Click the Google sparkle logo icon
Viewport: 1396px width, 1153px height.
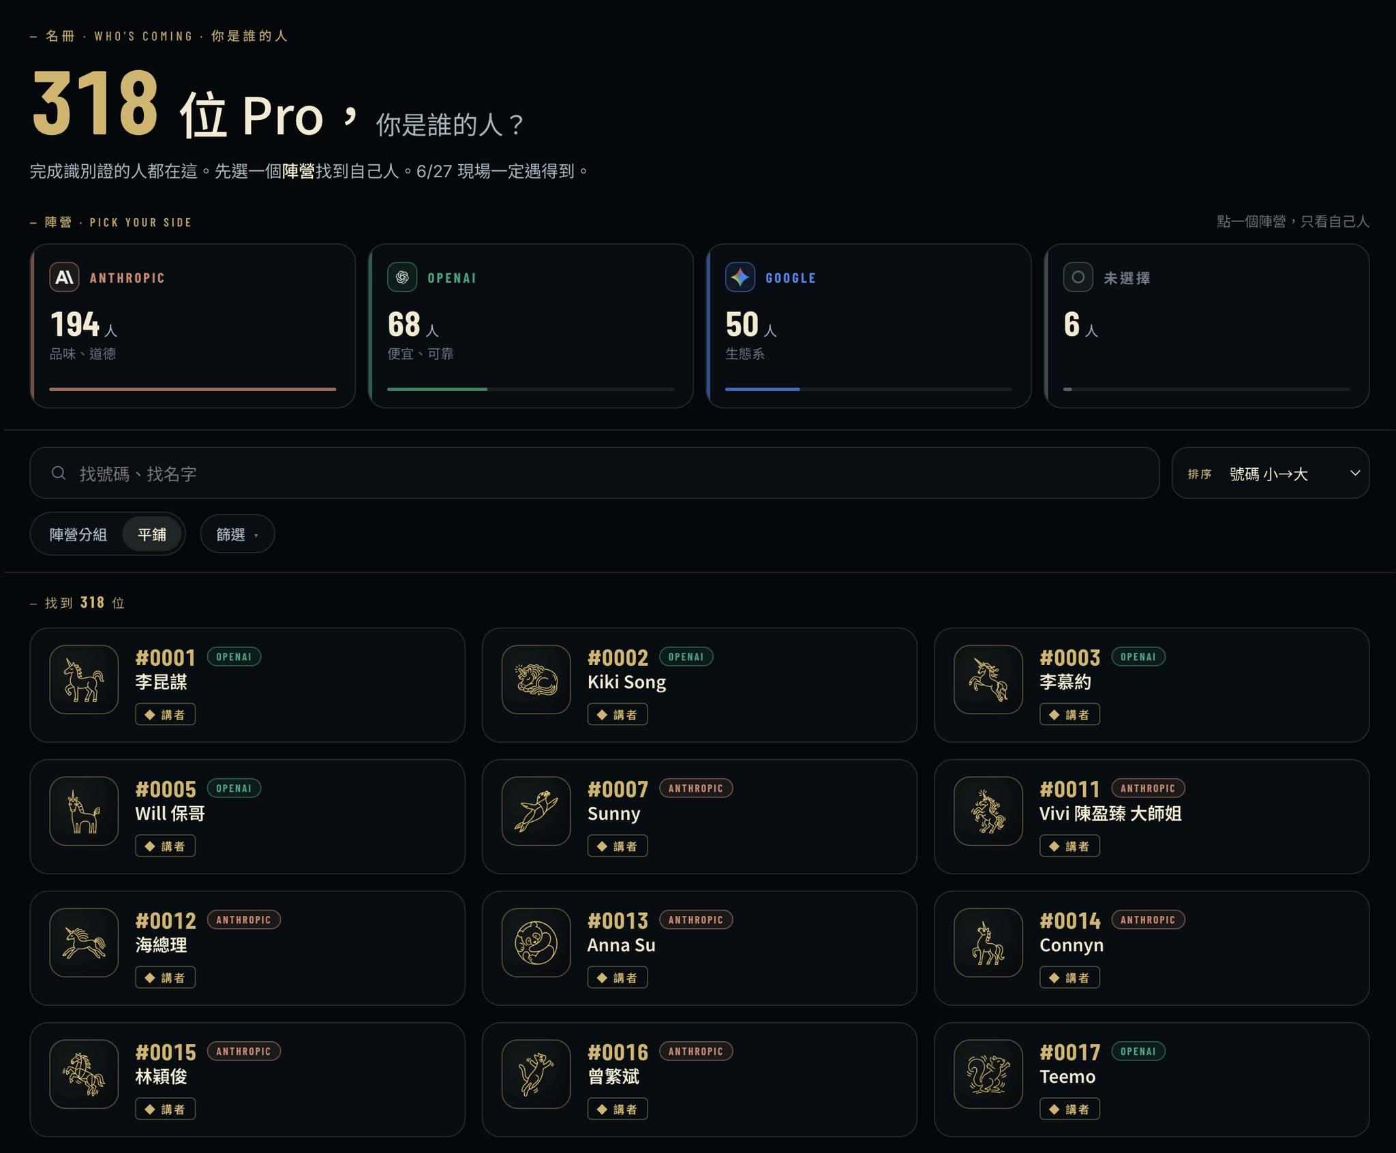pyautogui.click(x=740, y=277)
